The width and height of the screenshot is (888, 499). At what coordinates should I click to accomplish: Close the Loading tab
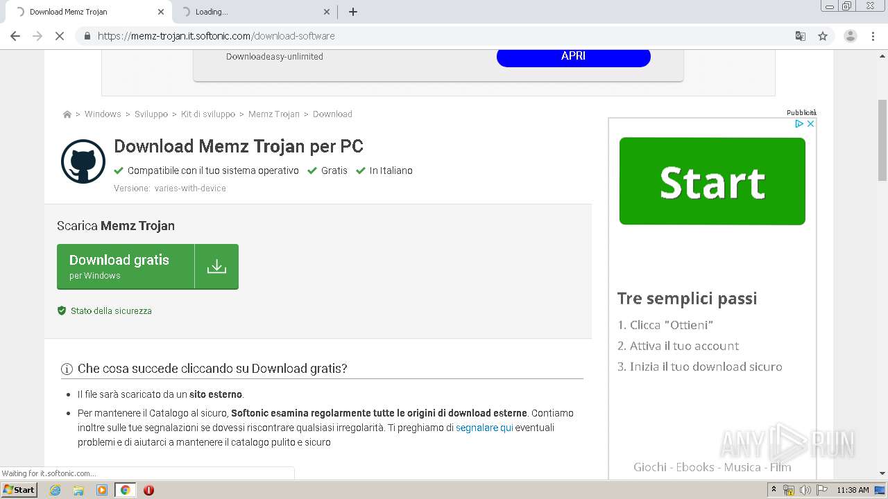(327, 12)
